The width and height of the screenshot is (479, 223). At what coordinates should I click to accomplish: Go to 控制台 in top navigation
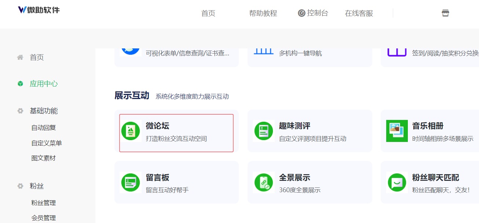pos(318,13)
